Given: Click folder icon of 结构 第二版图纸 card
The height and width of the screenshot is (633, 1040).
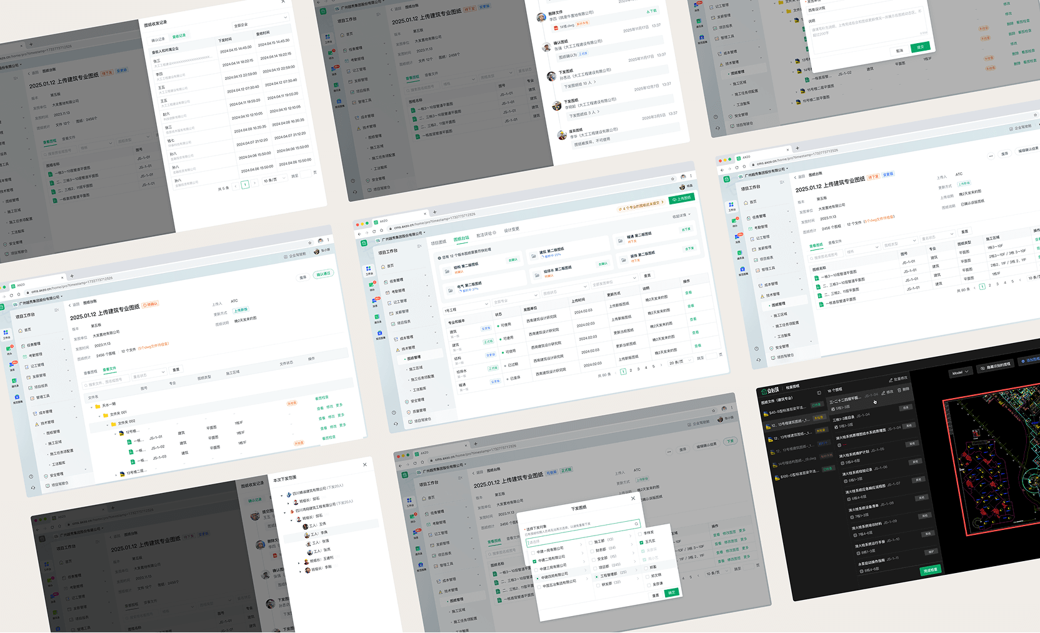Looking at the screenshot, I should click(446, 272).
